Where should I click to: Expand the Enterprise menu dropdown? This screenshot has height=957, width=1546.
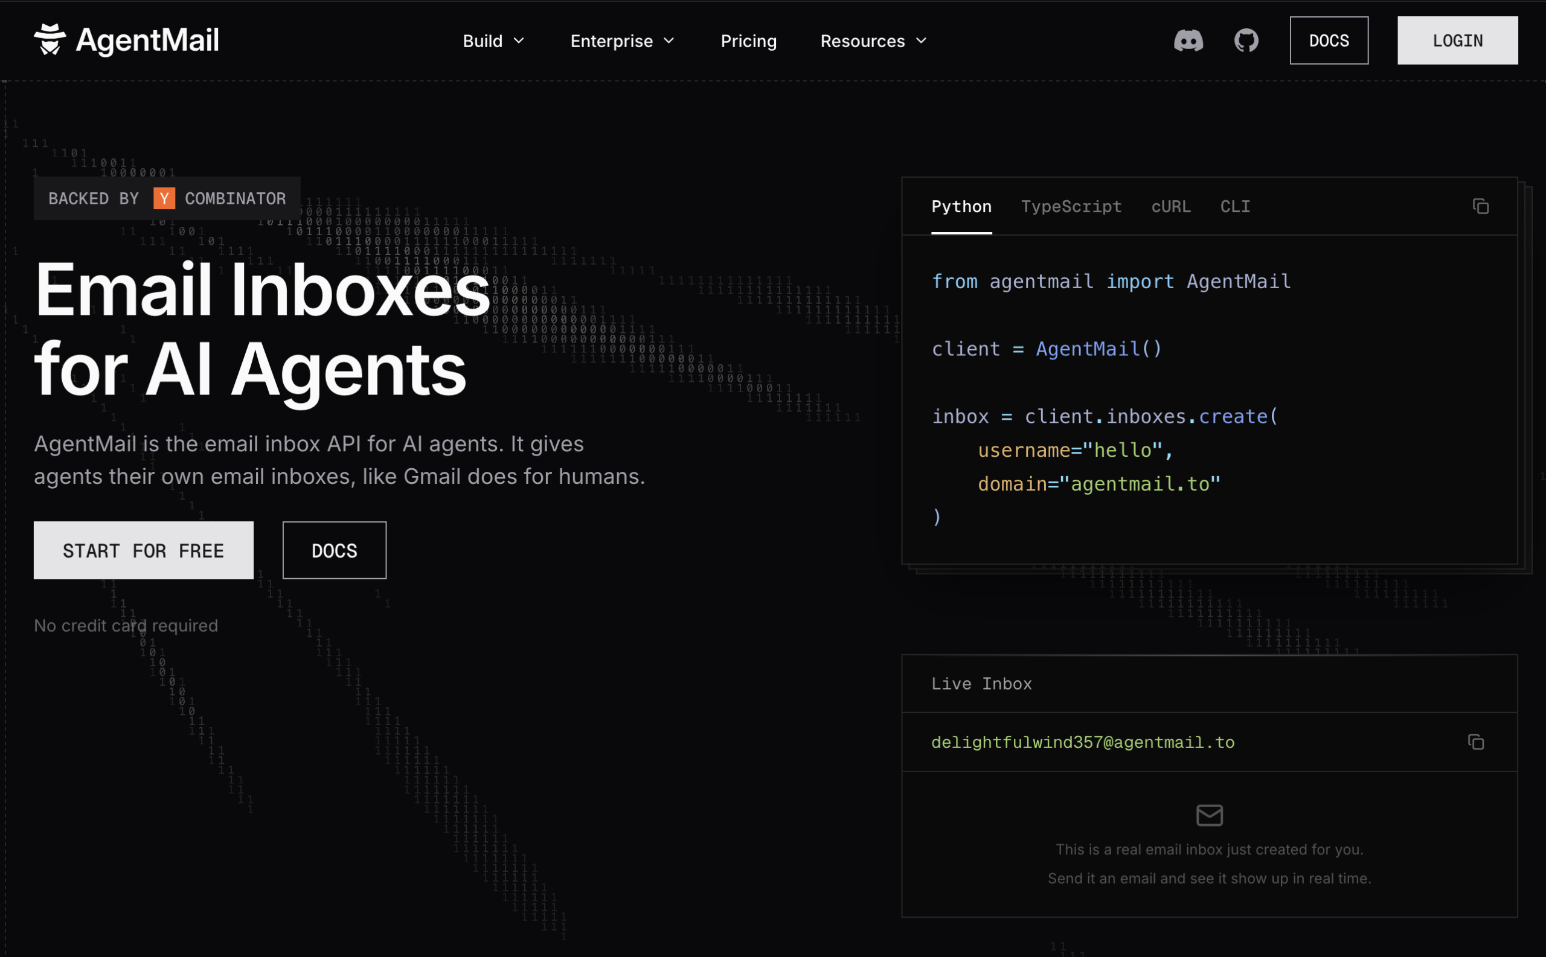(x=623, y=41)
